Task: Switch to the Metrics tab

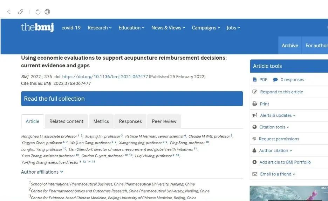Action: (x=101, y=121)
